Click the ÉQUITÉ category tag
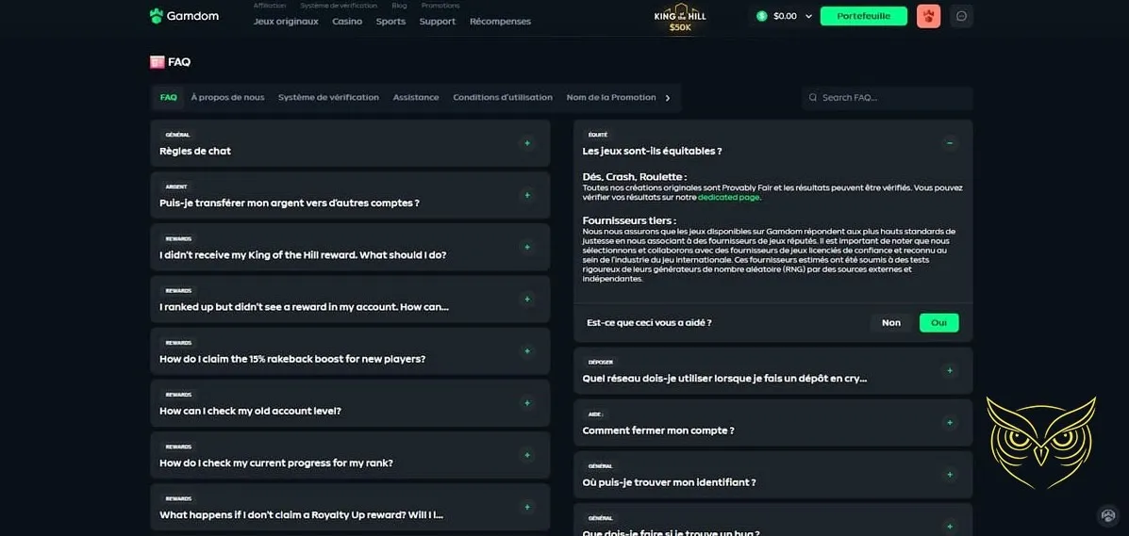The height and width of the screenshot is (536, 1129). click(x=598, y=135)
